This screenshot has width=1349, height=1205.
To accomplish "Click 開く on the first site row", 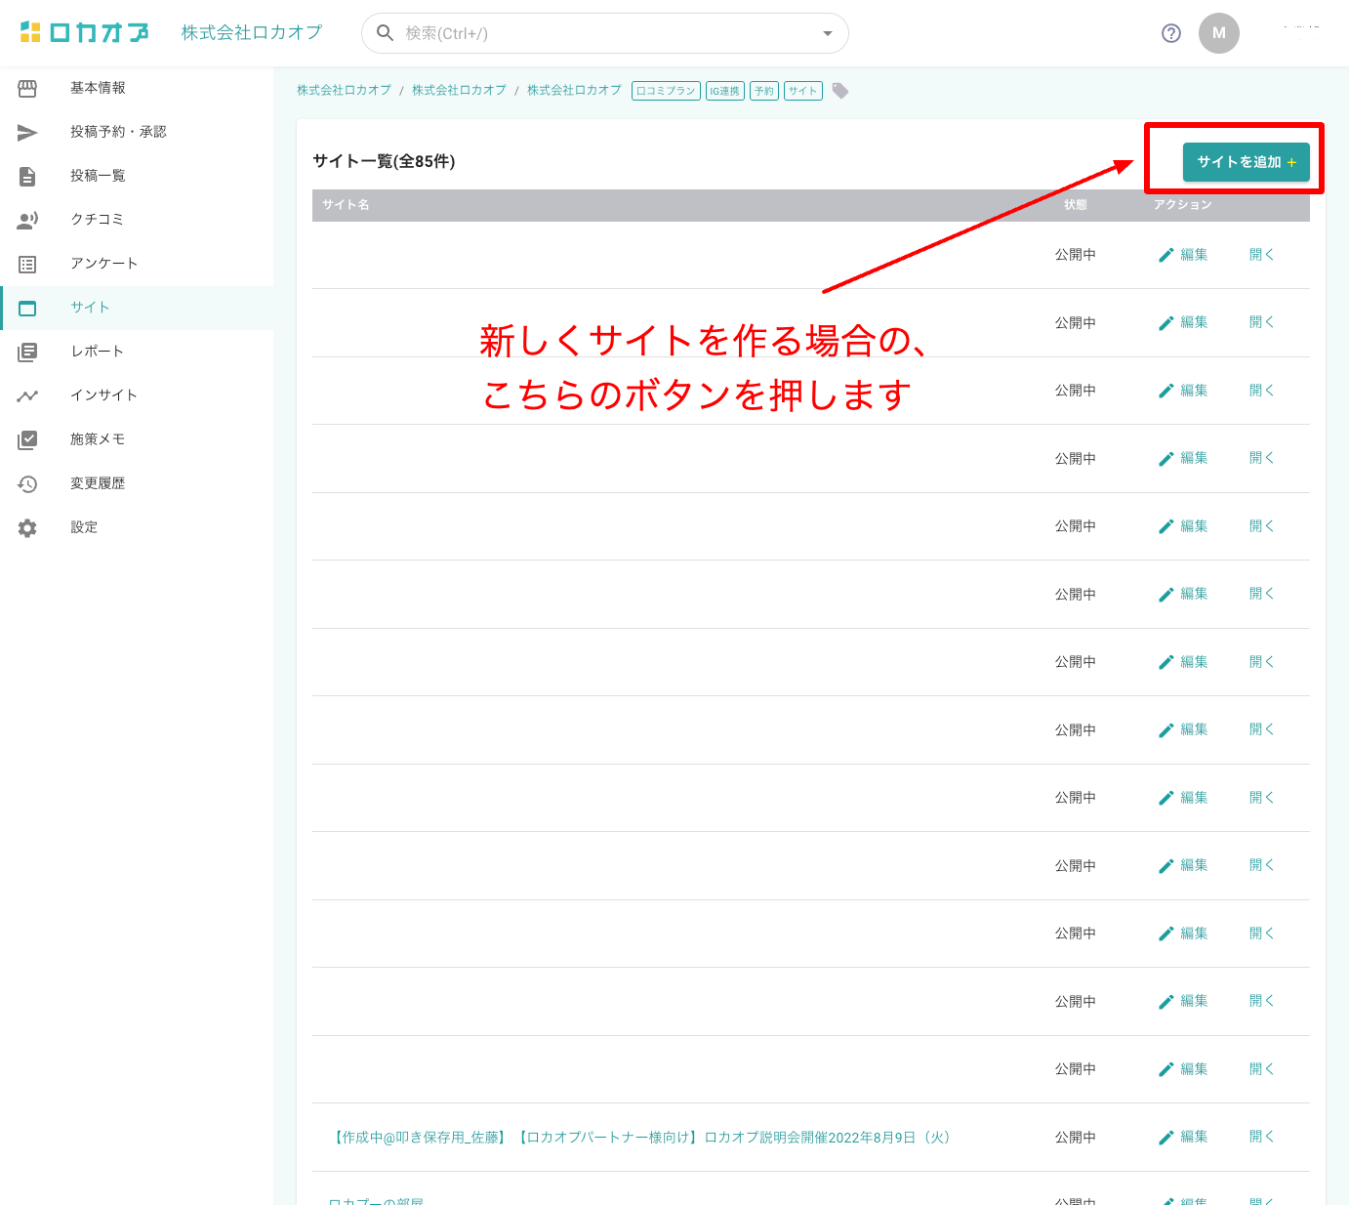I will 1261,255.
